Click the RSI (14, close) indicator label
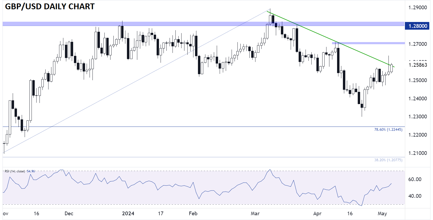The image size is (433, 220). pos(15,171)
